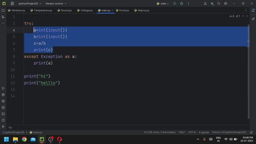
Task: Go to next highlighted error arrow
Action: coord(247,16)
